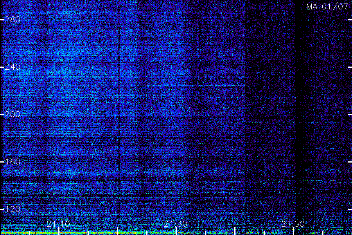Select the 160 frequency axis label
The height and width of the screenshot is (235, 352).
(13, 162)
